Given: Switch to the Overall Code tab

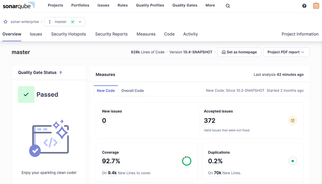Looking at the screenshot, I should 132,91.
